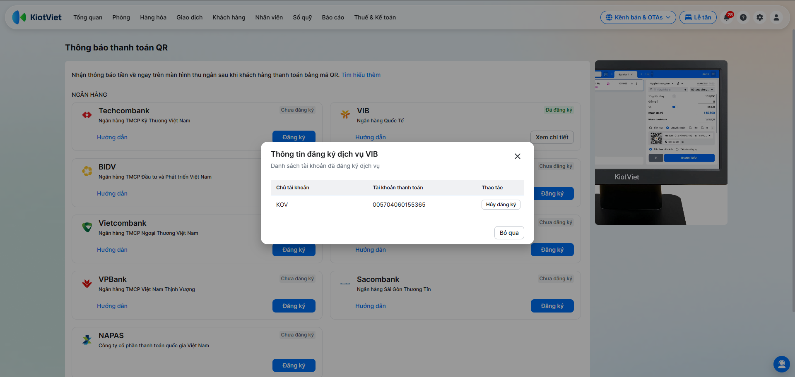Click the NGÂN HÀNG section label
This screenshot has height=377, width=795.
(x=89, y=95)
